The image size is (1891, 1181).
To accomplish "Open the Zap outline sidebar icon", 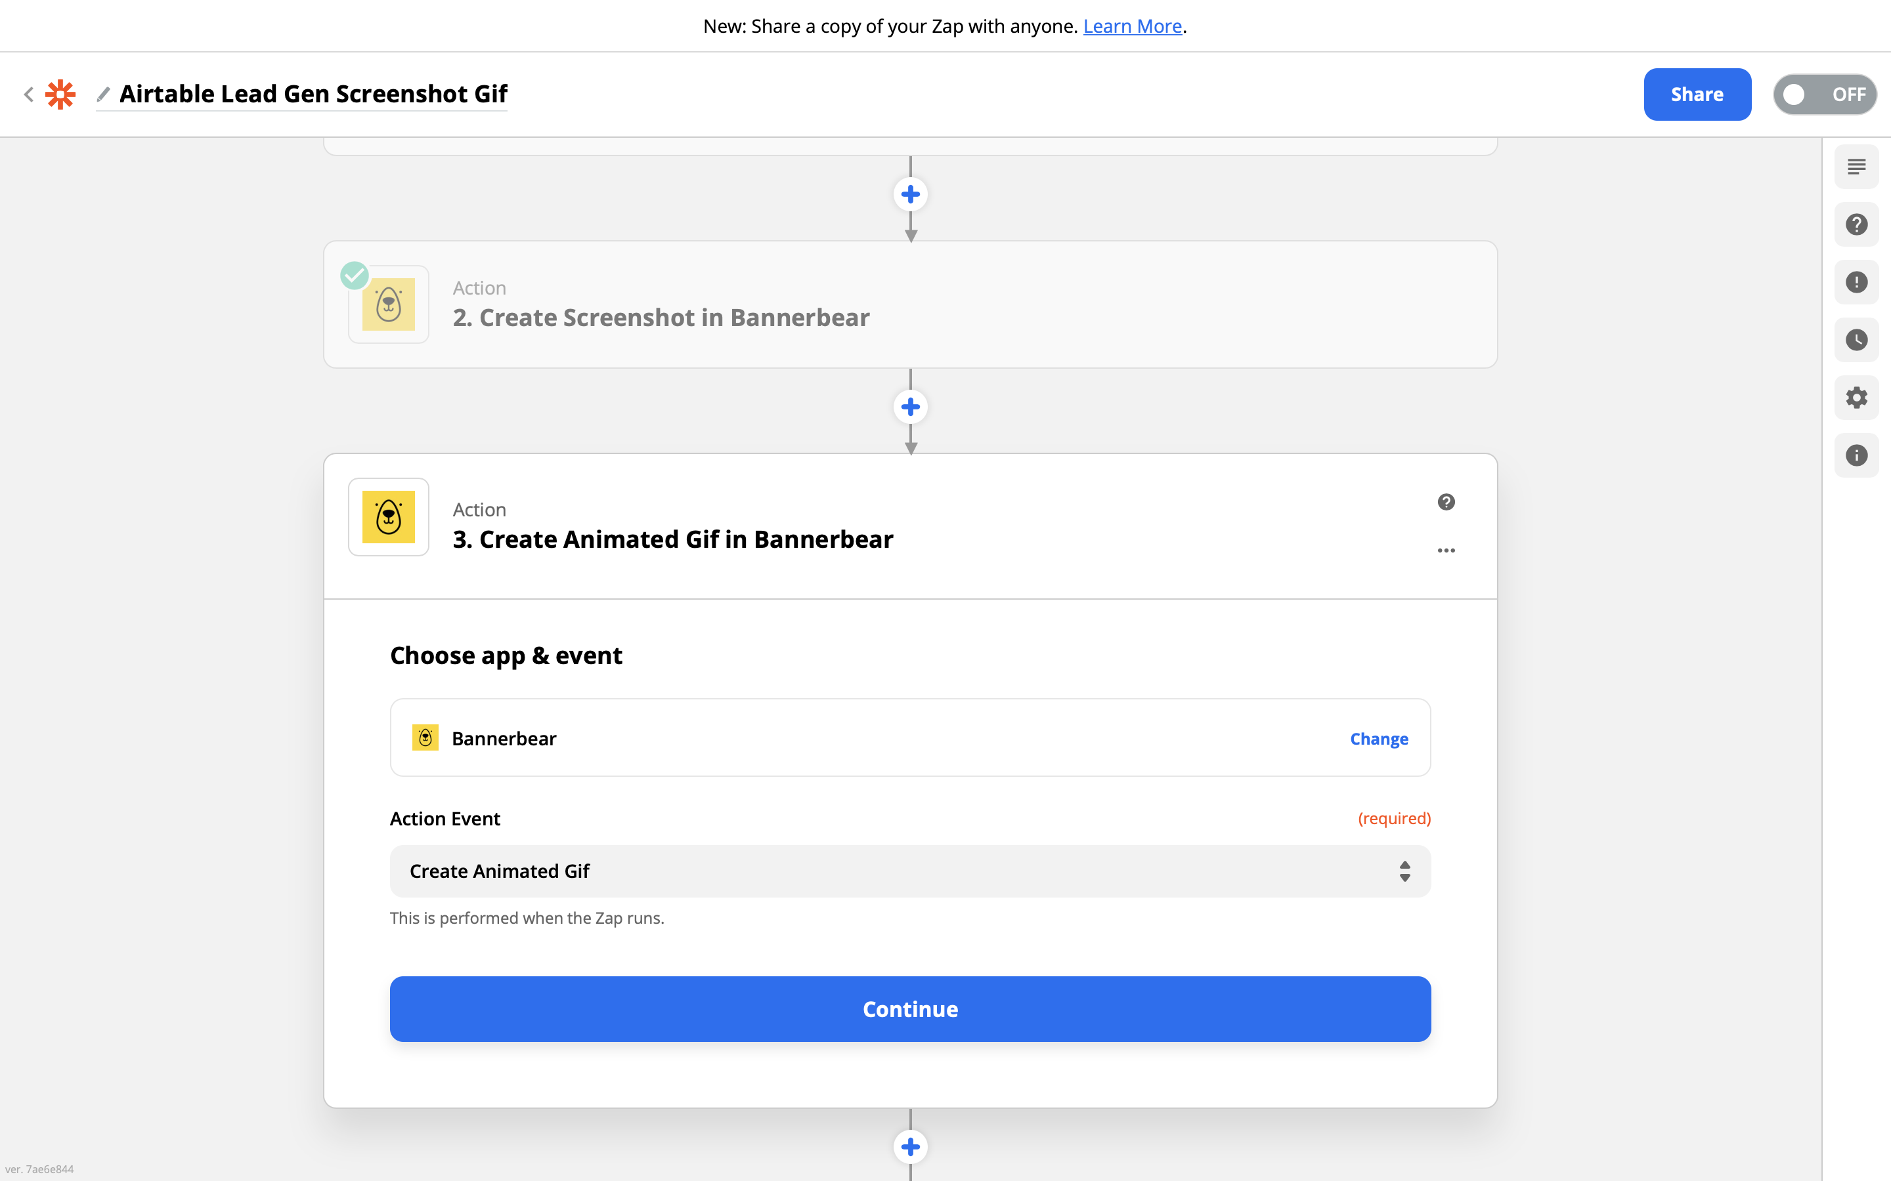I will [x=1856, y=167].
